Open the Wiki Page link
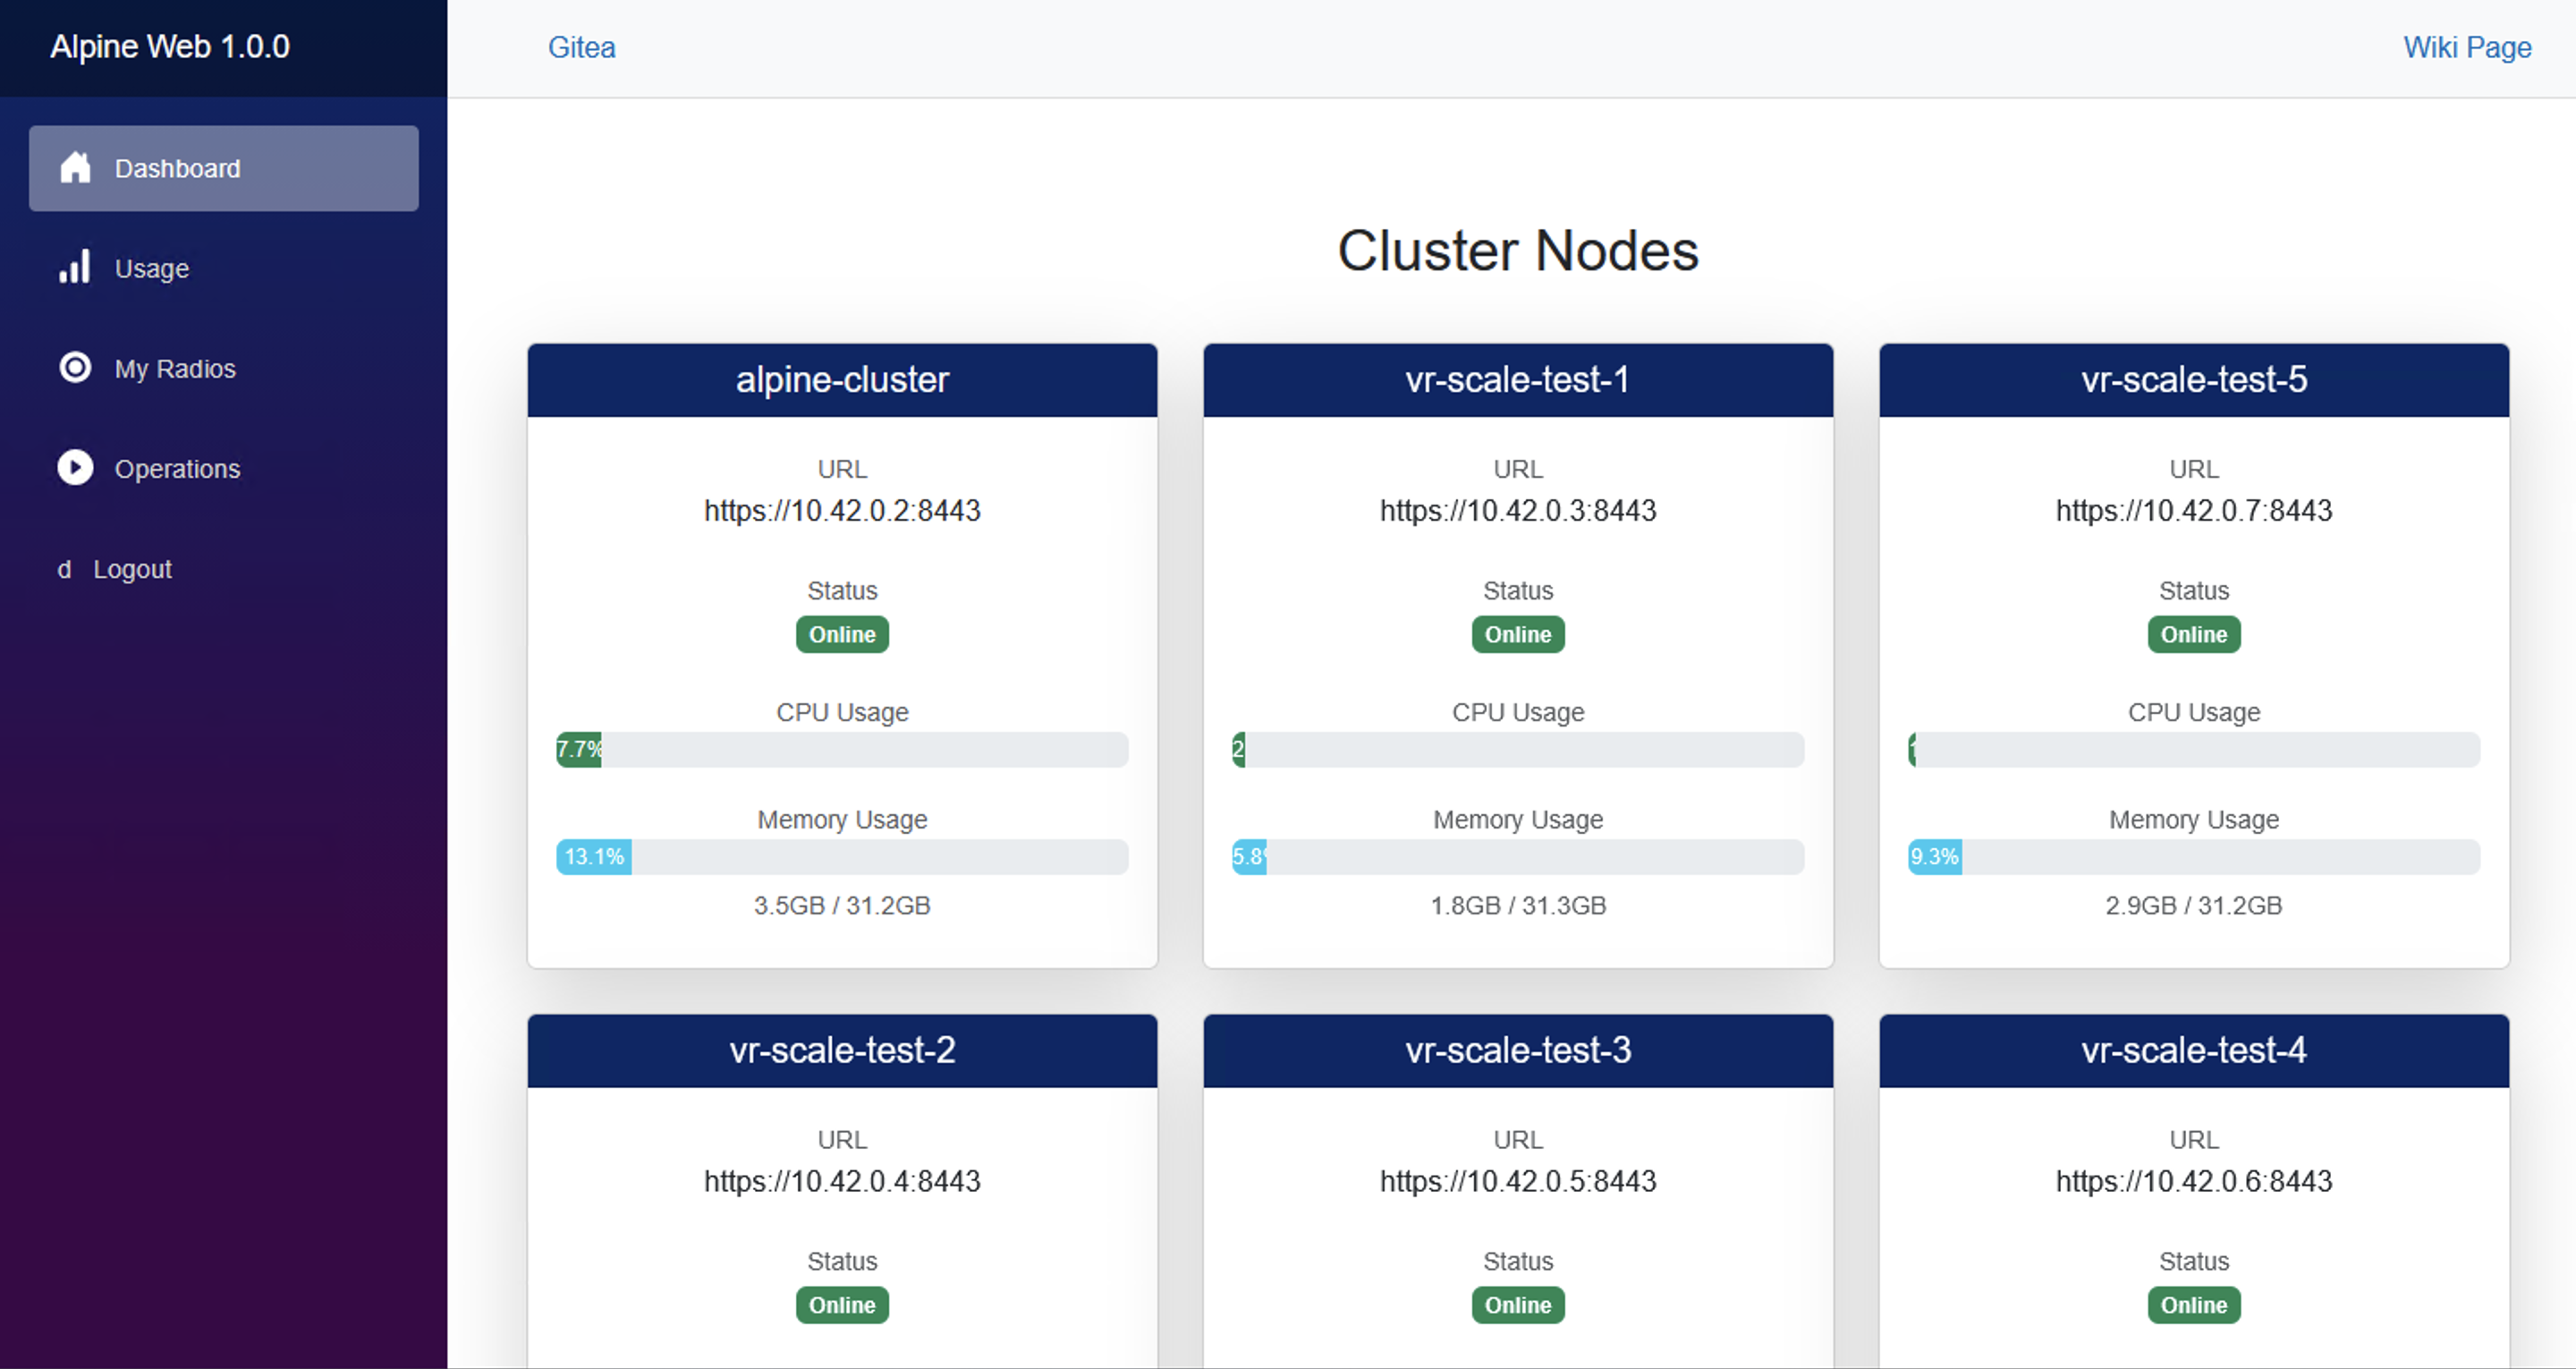 pos(2466,47)
